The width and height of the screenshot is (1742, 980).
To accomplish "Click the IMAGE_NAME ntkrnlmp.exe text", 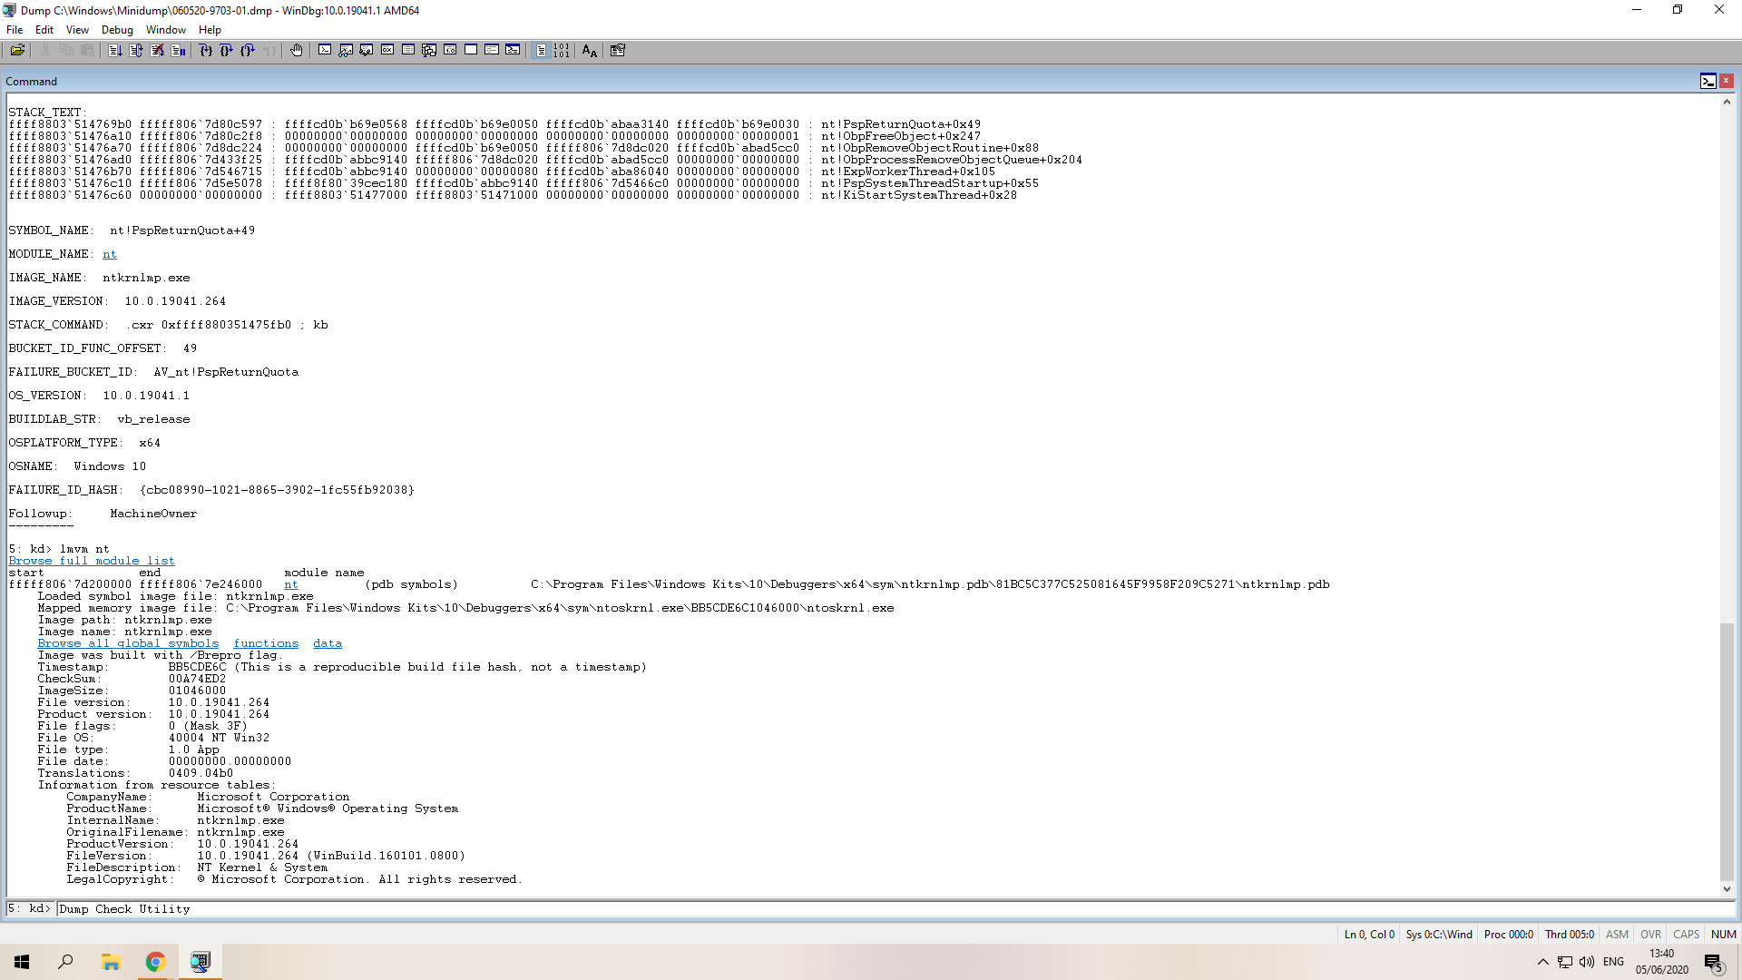I will tap(146, 278).
